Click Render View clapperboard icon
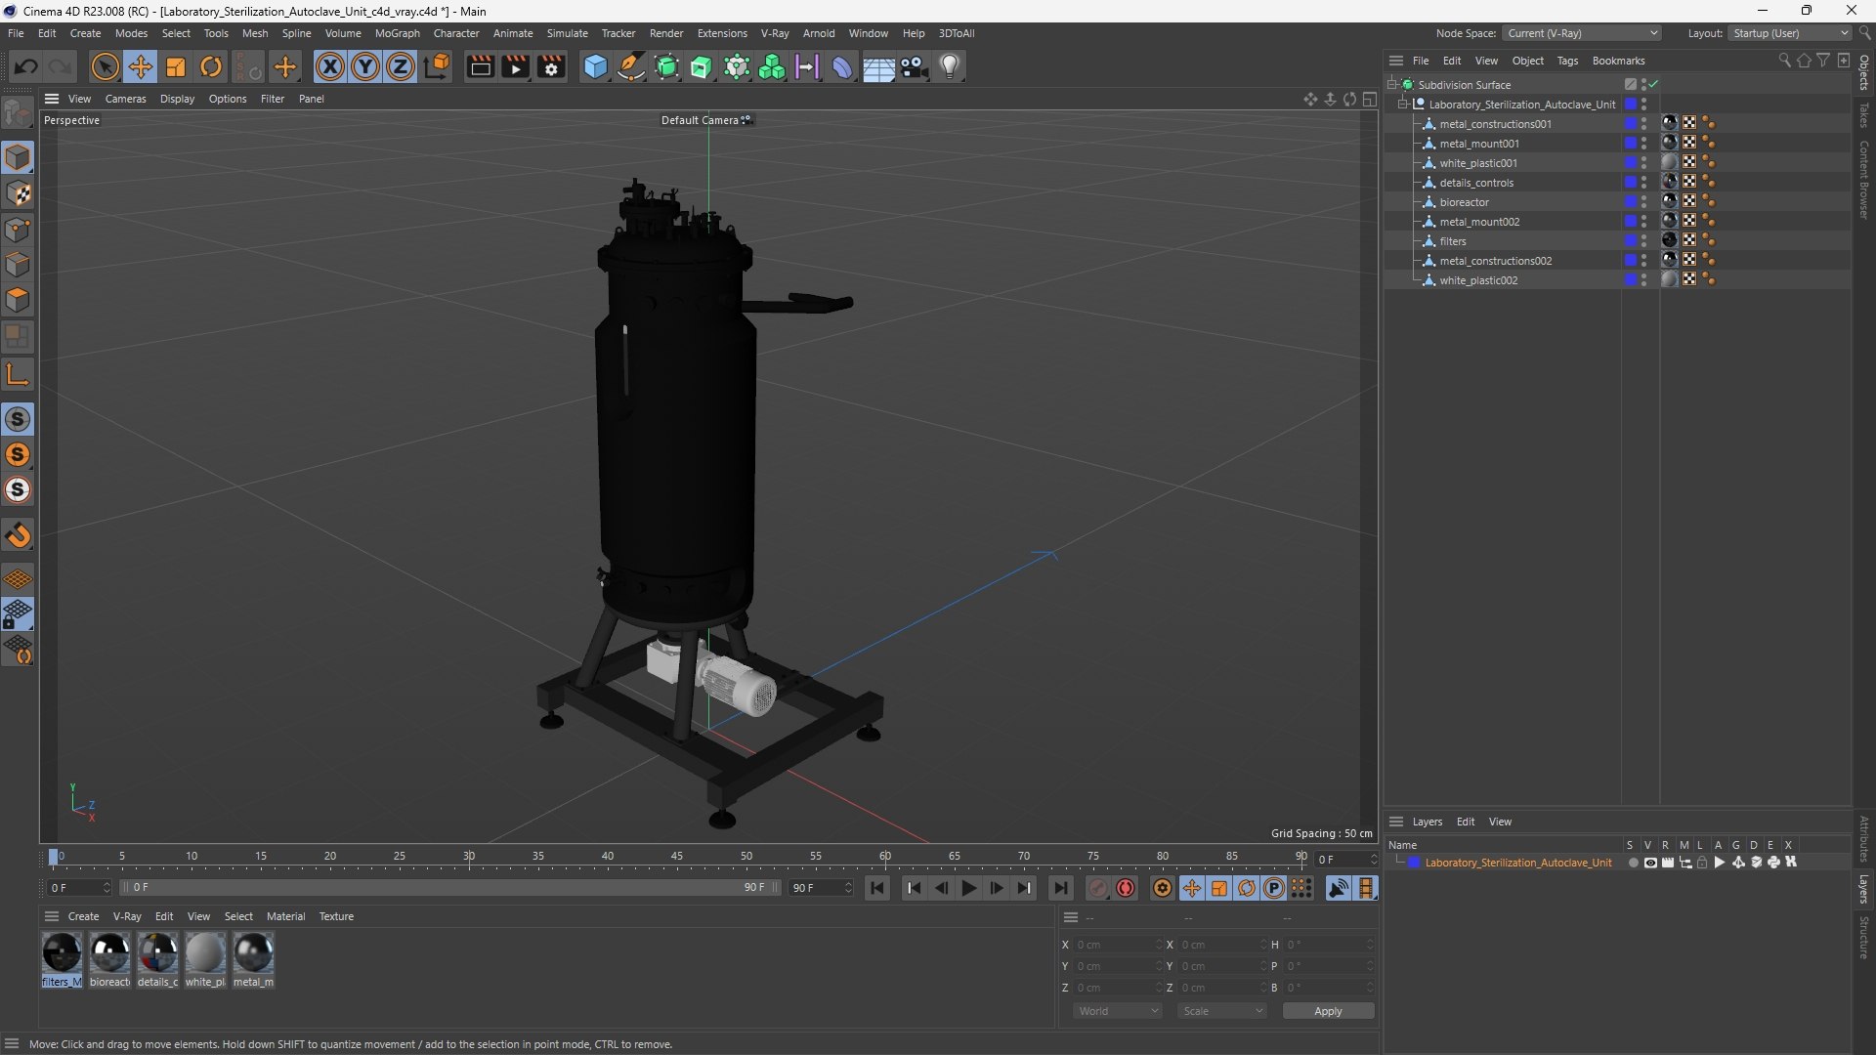Viewport: 1876px width, 1055px height. pyautogui.click(x=480, y=66)
